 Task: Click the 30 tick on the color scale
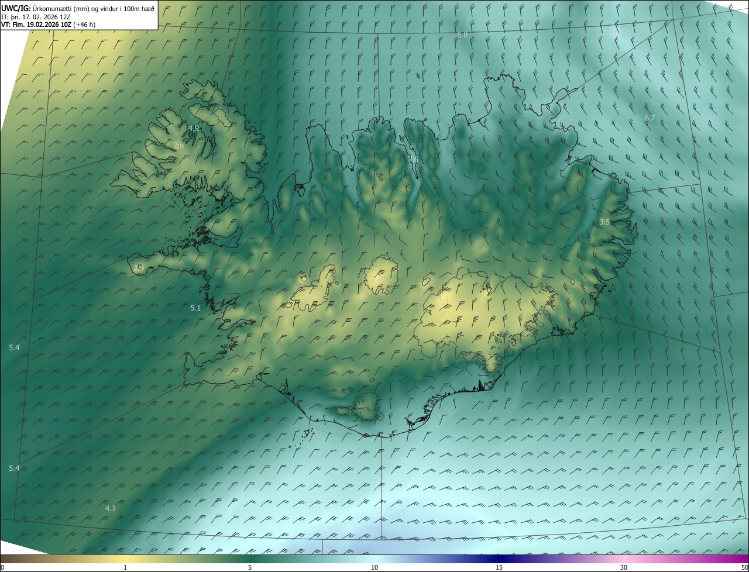click(624, 568)
